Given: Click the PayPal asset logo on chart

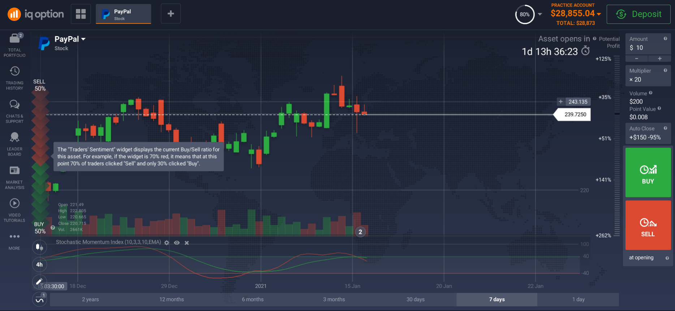Looking at the screenshot, I should [x=44, y=43].
